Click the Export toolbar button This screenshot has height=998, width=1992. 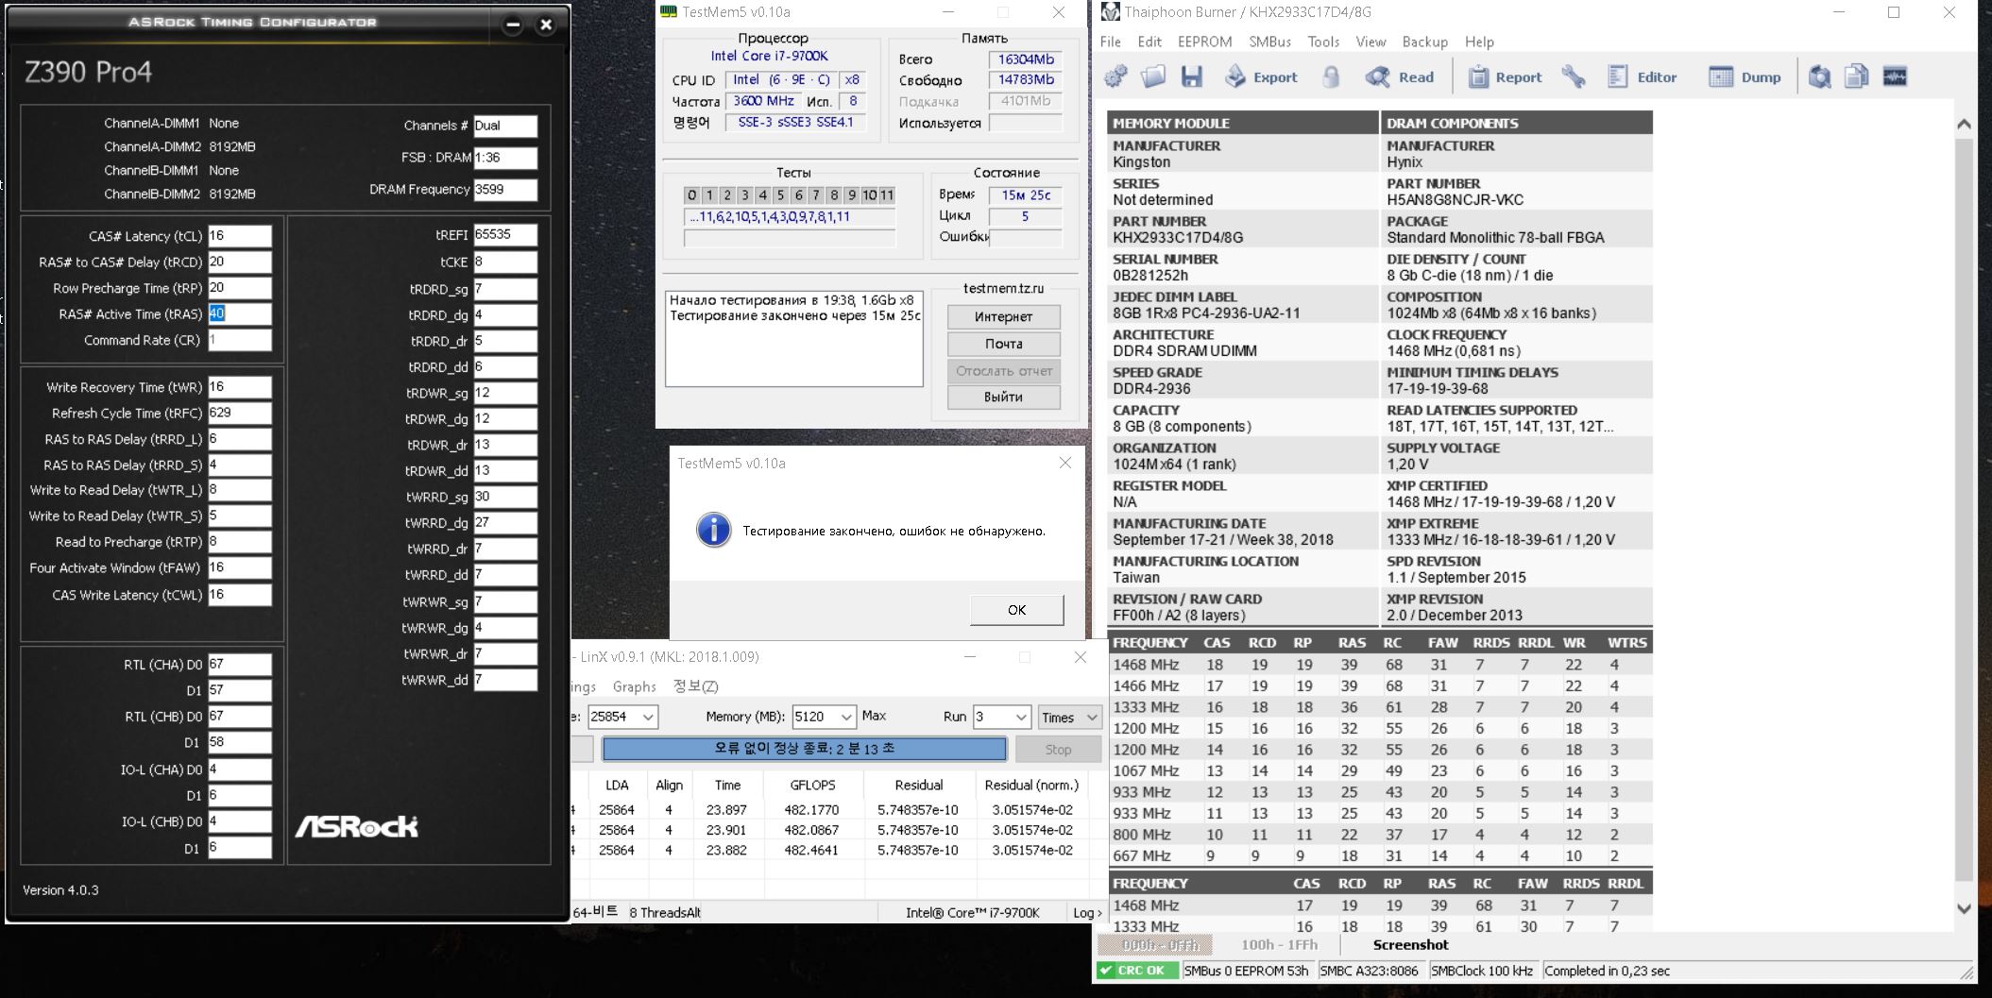(x=1261, y=77)
